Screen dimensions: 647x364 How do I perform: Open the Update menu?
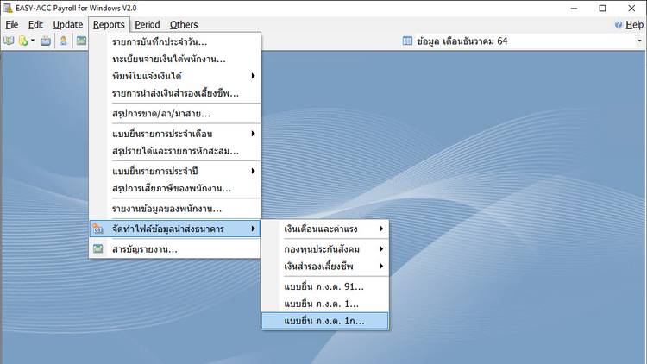(68, 25)
